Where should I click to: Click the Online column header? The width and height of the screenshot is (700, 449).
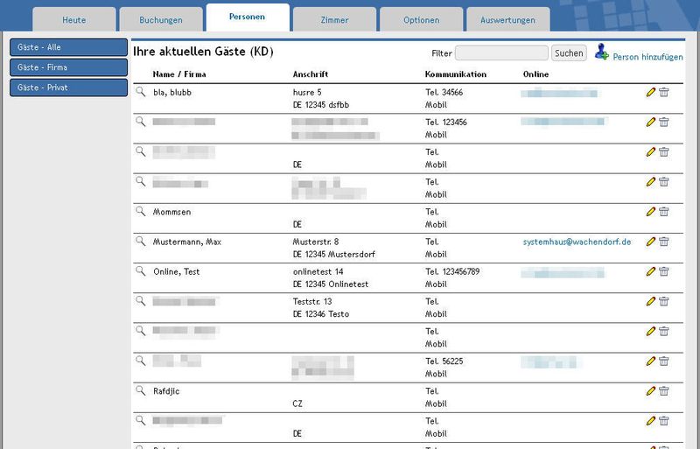click(x=535, y=74)
